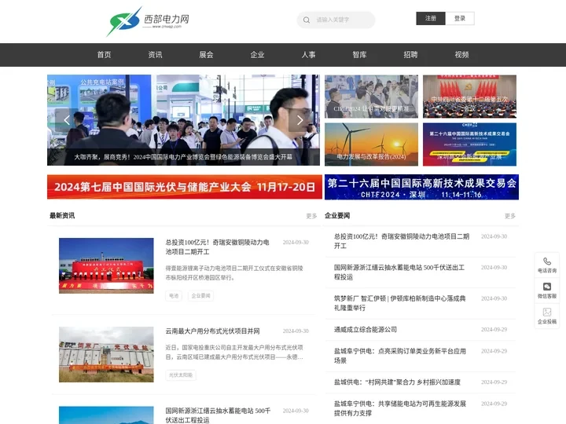566x424 pixels.
Task: Open 云南最大户用分布式光伏项目并网 headline
Action: [212, 331]
